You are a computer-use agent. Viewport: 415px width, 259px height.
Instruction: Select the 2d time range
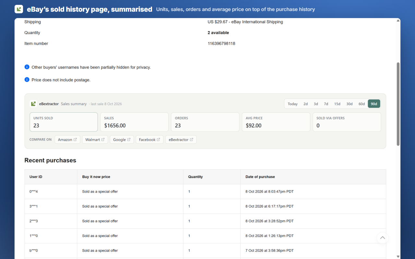coord(305,104)
